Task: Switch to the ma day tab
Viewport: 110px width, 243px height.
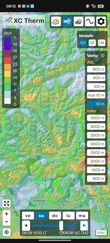Action: pyautogui.click(x=82, y=216)
